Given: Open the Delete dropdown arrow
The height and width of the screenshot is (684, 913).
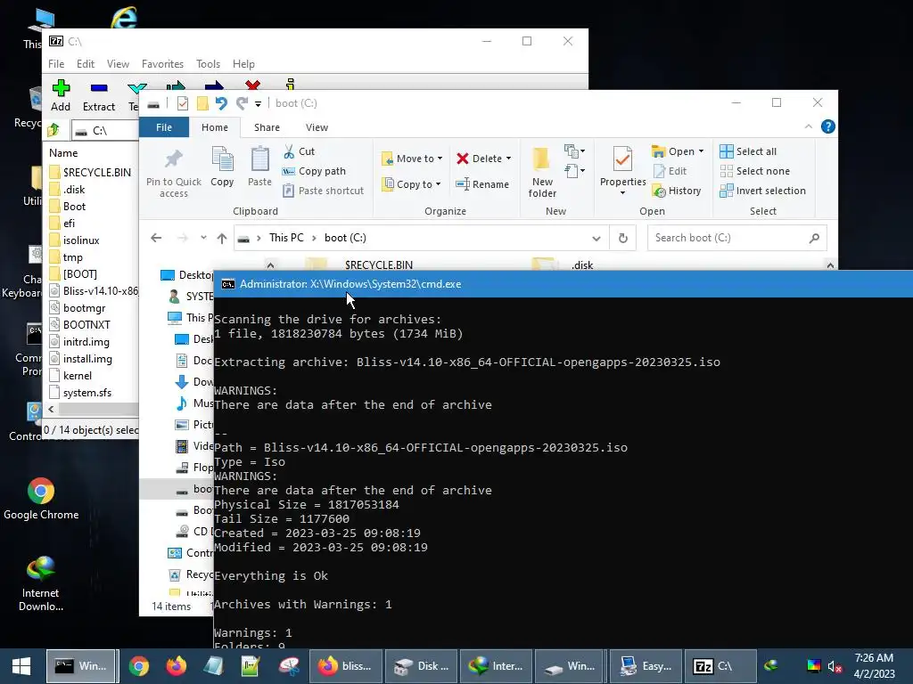Looking at the screenshot, I should point(508,159).
